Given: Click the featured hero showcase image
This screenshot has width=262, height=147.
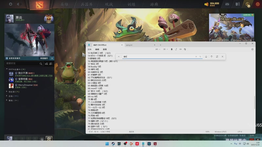Looking at the screenshot, I should click(x=29, y=40).
